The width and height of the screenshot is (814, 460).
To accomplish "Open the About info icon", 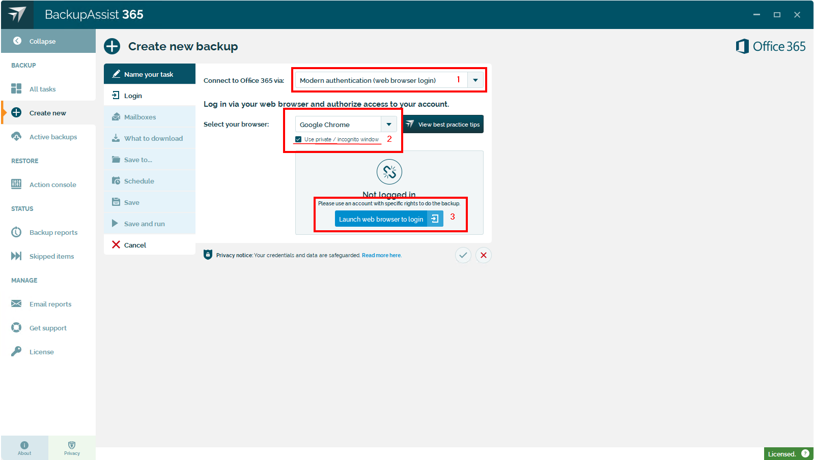I will (x=24, y=445).
